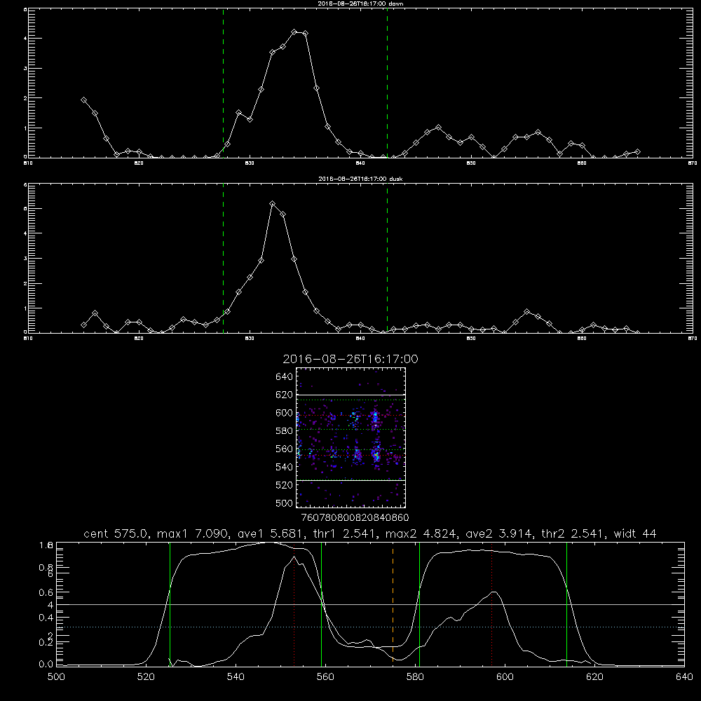Click the heatmap image thumbnail

pyautogui.click(x=351, y=437)
